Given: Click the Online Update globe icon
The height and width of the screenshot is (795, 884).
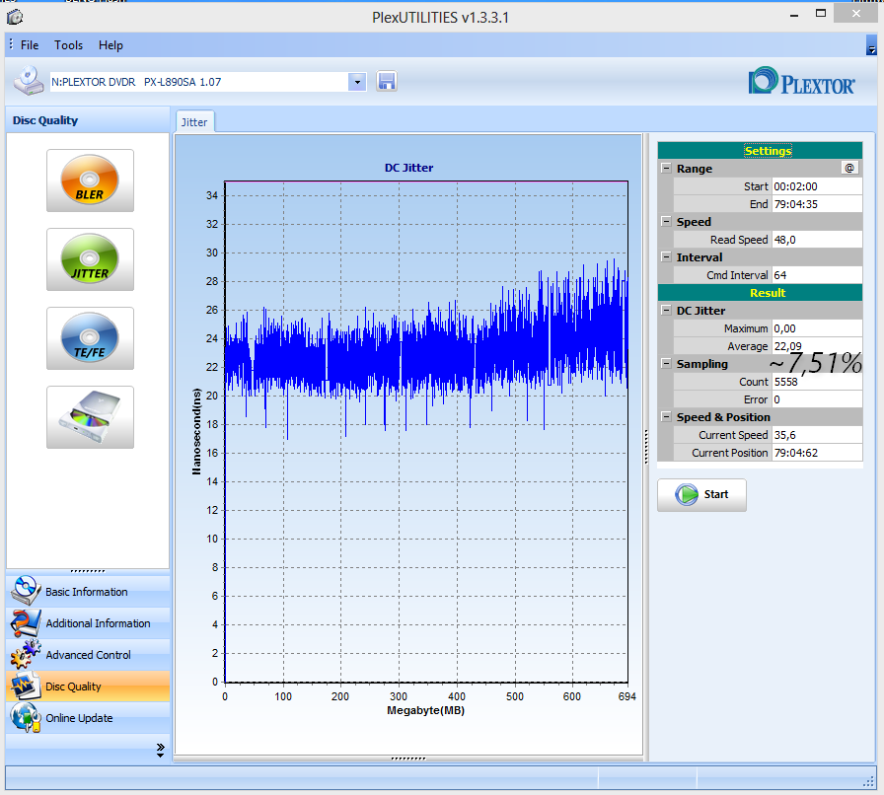Looking at the screenshot, I should pyautogui.click(x=26, y=717).
